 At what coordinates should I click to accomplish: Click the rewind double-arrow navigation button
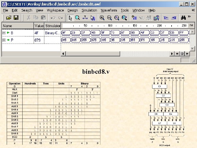[177, 54]
